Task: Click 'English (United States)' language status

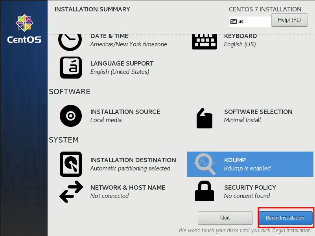Action: click(x=120, y=72)
